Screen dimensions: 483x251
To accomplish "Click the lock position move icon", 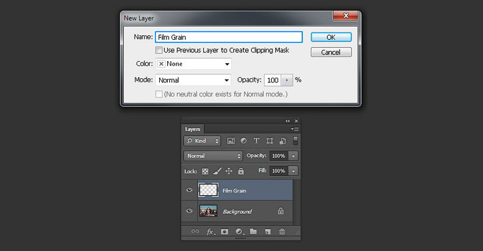I will pyautogui.click(x=229, y=171).
